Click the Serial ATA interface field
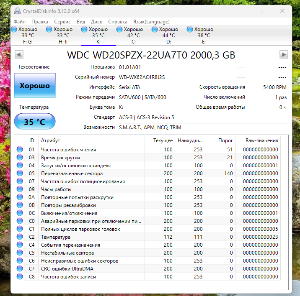Screen dimensions: 300x296 click(x=155, y=87)
